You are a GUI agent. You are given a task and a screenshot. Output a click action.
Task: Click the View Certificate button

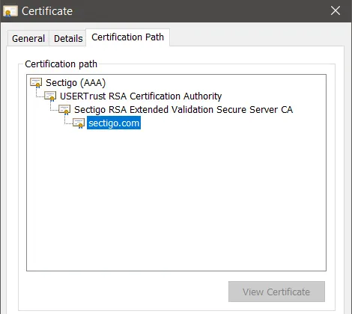[276, 292]
